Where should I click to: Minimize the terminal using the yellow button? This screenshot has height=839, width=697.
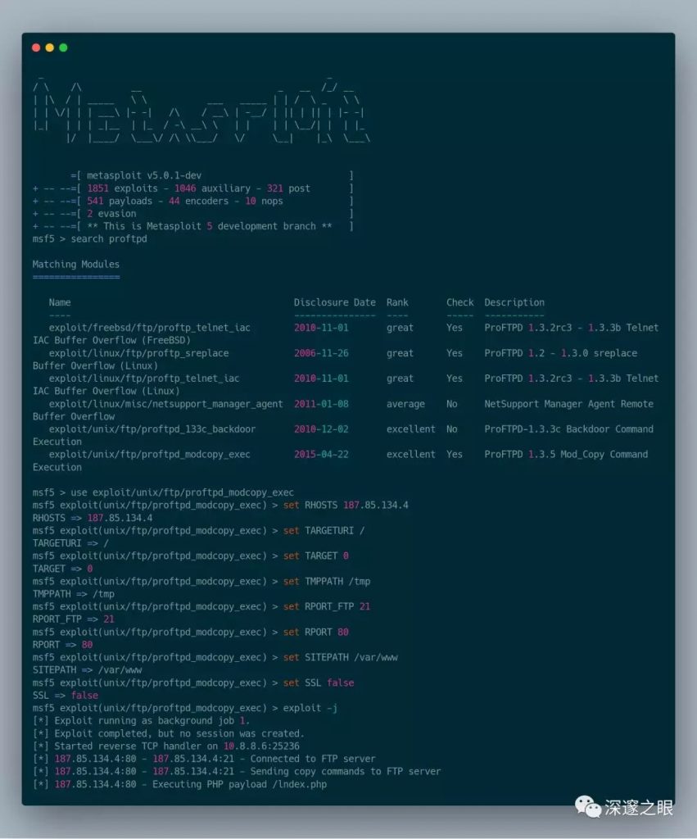(50, 48)
